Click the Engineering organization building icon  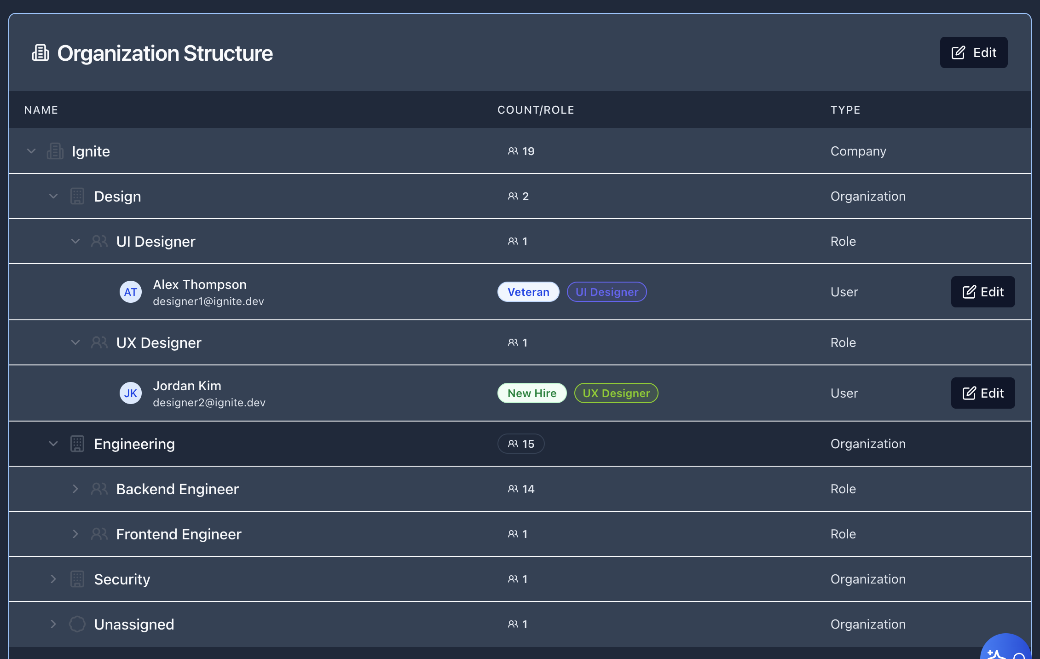coord(77,444)
